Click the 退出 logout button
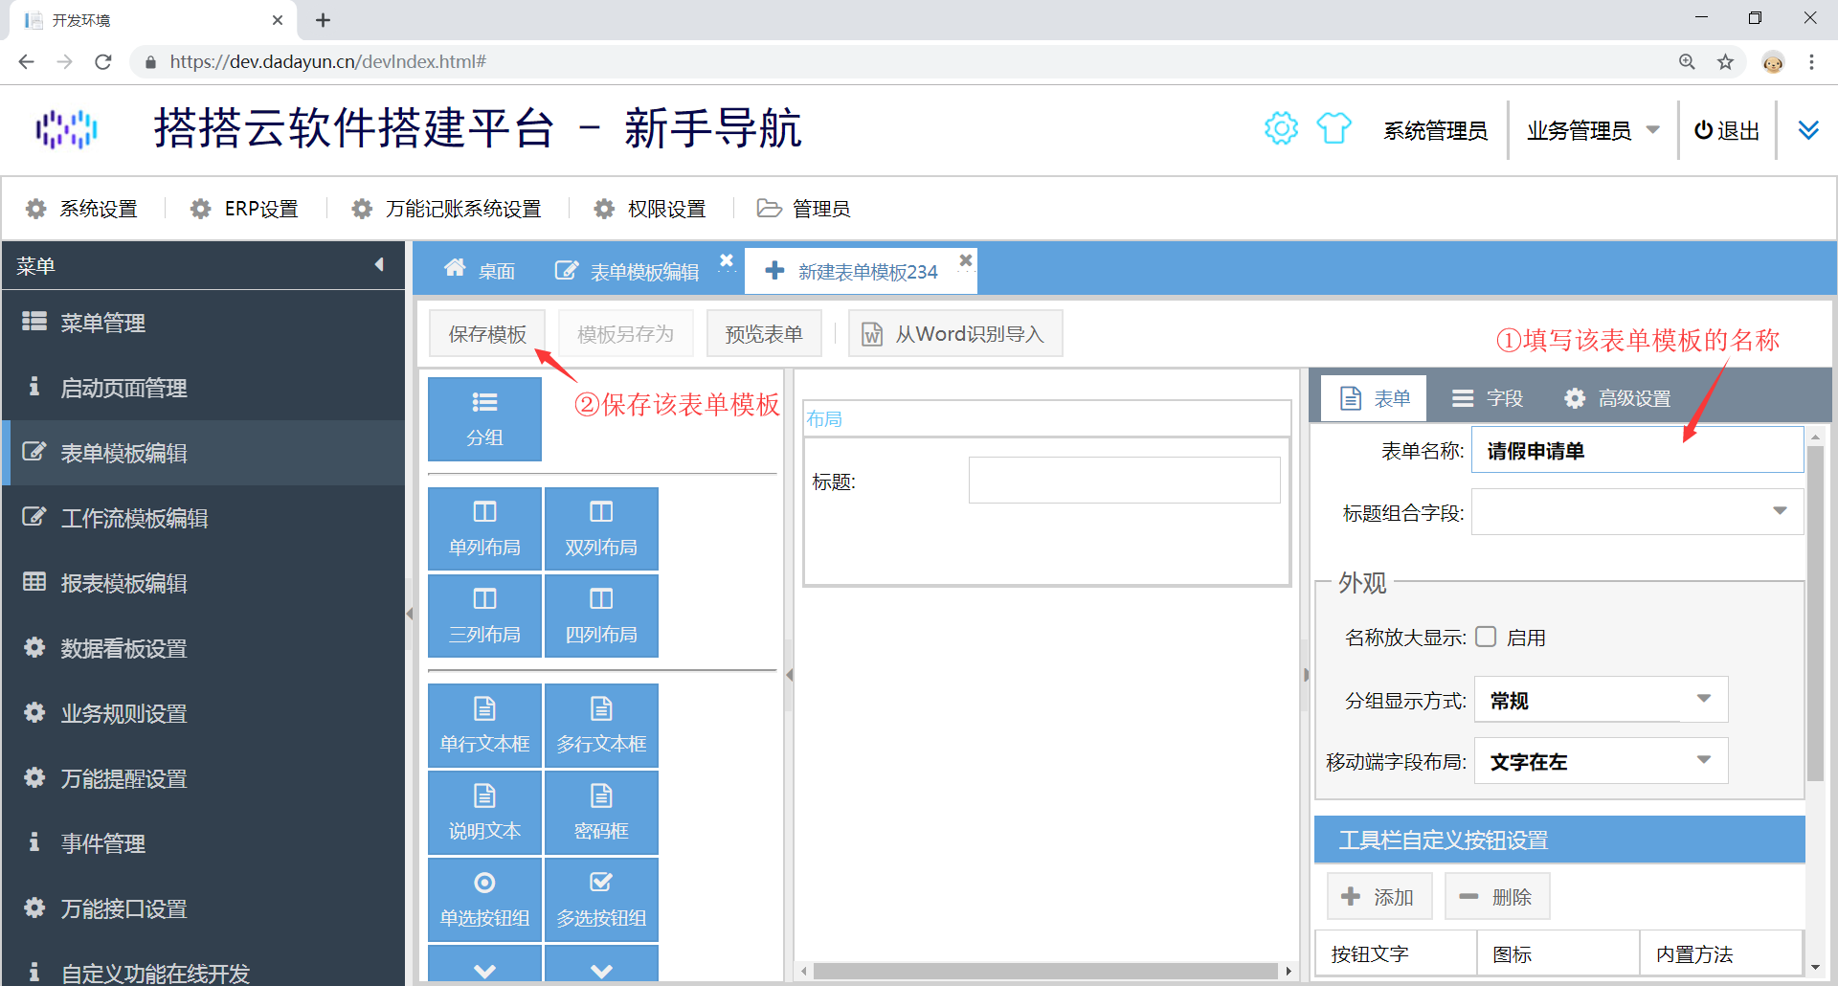Screen dimensions: 1838x986 point(1727,130)
